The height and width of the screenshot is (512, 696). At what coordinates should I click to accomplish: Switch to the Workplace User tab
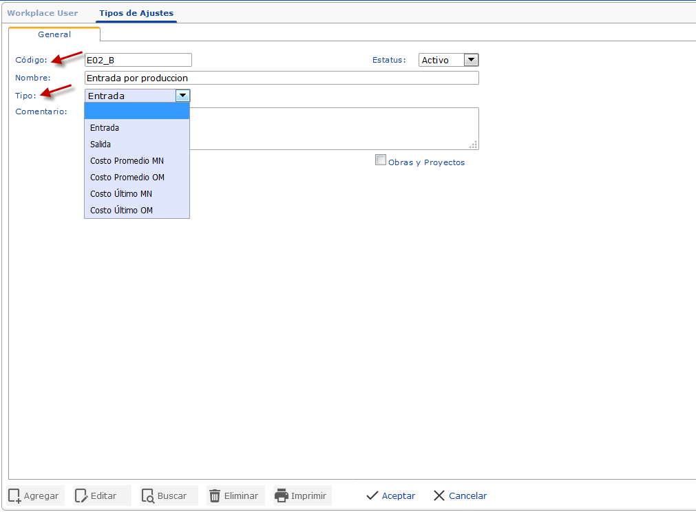(x=43, y=13)
